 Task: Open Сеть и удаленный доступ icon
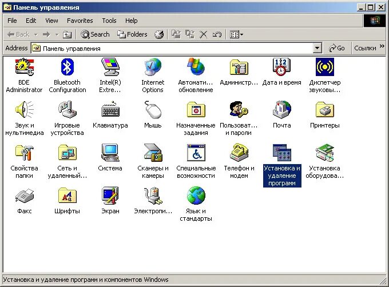(x=68, y=153)
